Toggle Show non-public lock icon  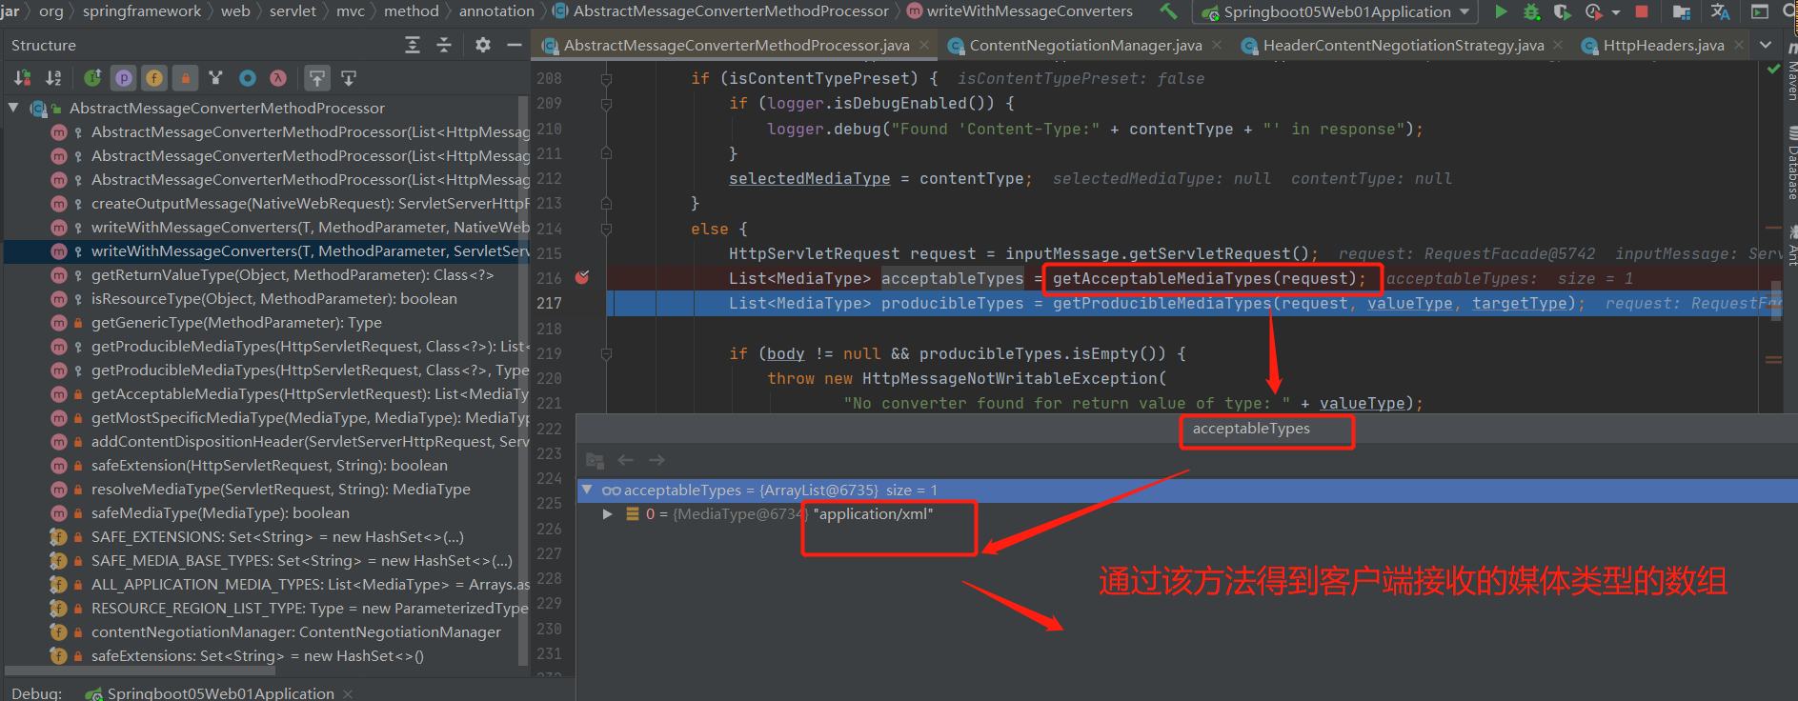tap(185, 78)
